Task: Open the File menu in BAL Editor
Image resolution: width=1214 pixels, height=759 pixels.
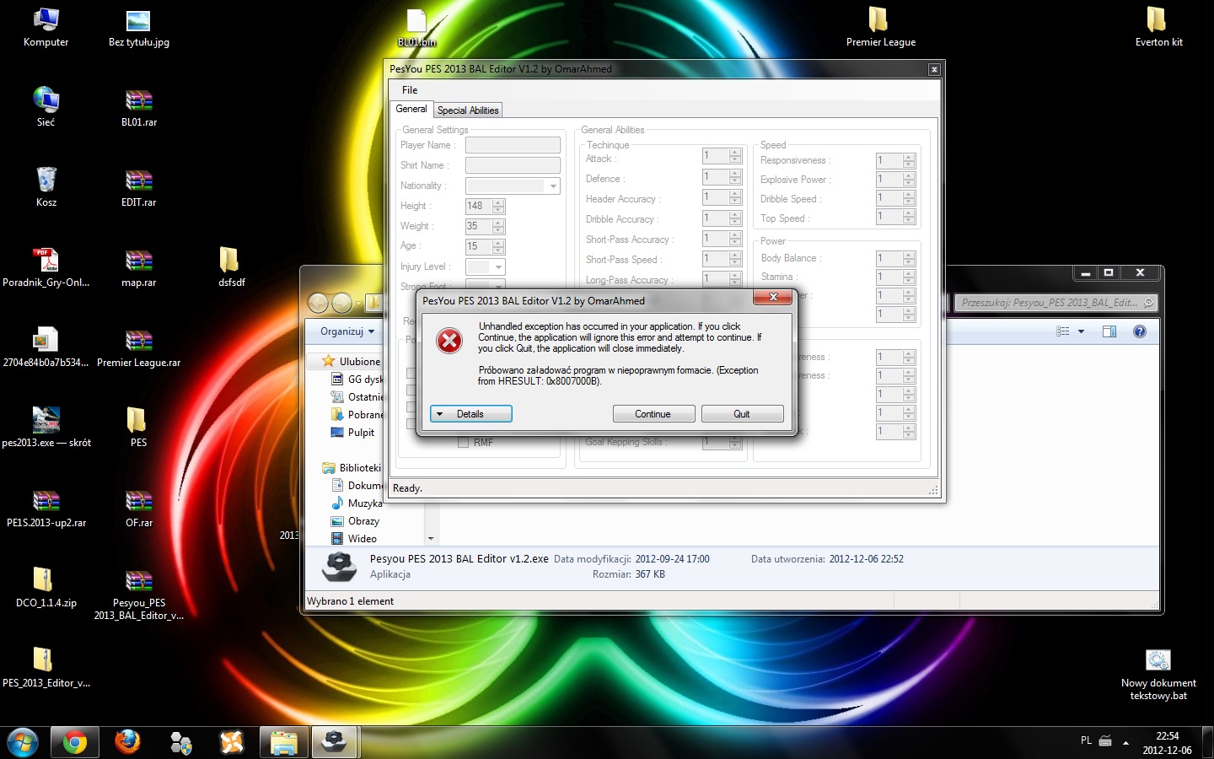Action: pyautogui.click(x=410, y=90)
